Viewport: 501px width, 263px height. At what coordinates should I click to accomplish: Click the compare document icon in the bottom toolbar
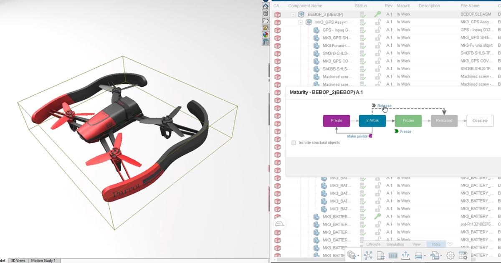click(381, 255)
